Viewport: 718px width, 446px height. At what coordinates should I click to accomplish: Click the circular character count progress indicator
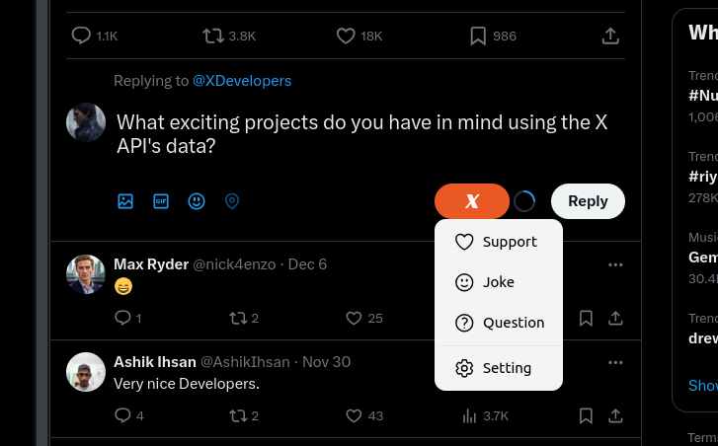[x=524, y=201]
